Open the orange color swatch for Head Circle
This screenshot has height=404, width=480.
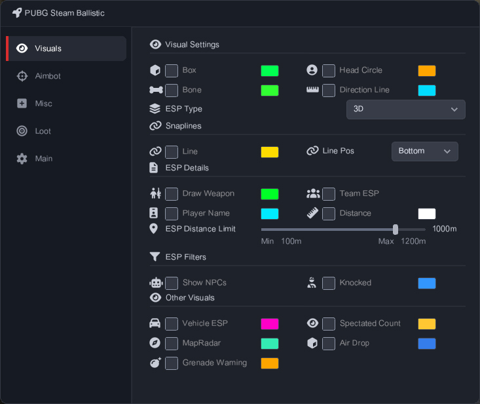[427, 71]
